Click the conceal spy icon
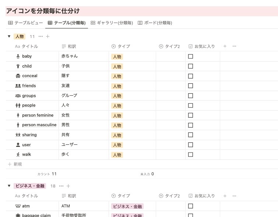 tap(18, 76)
